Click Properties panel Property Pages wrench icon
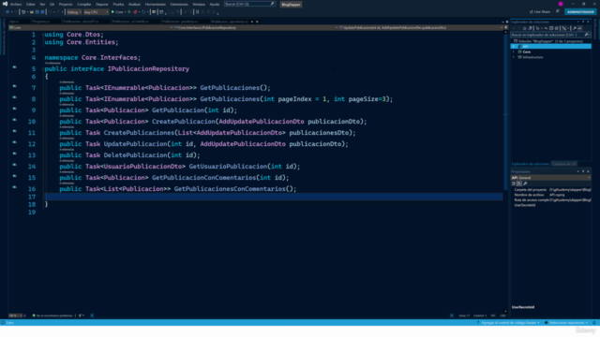 click(x=525, y=183)
